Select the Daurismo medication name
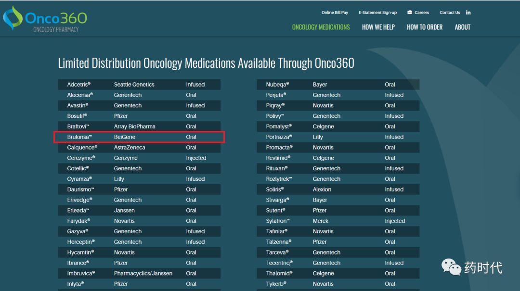Screen dimensions: 520x291 [80, 190]
